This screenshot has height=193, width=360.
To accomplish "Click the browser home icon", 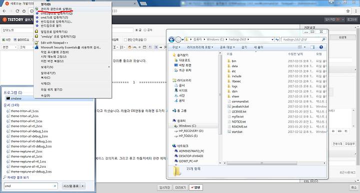I will point(24,11).
